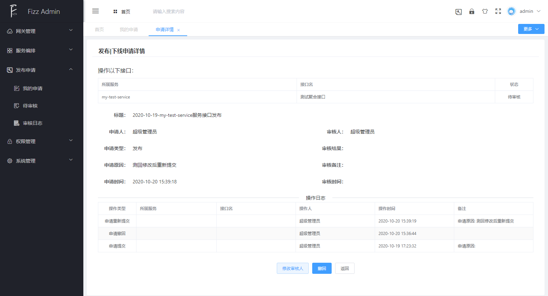
Task: Expand the 权限管理 menu chevron
Action: pyautogui.click(x=71, y=140)
